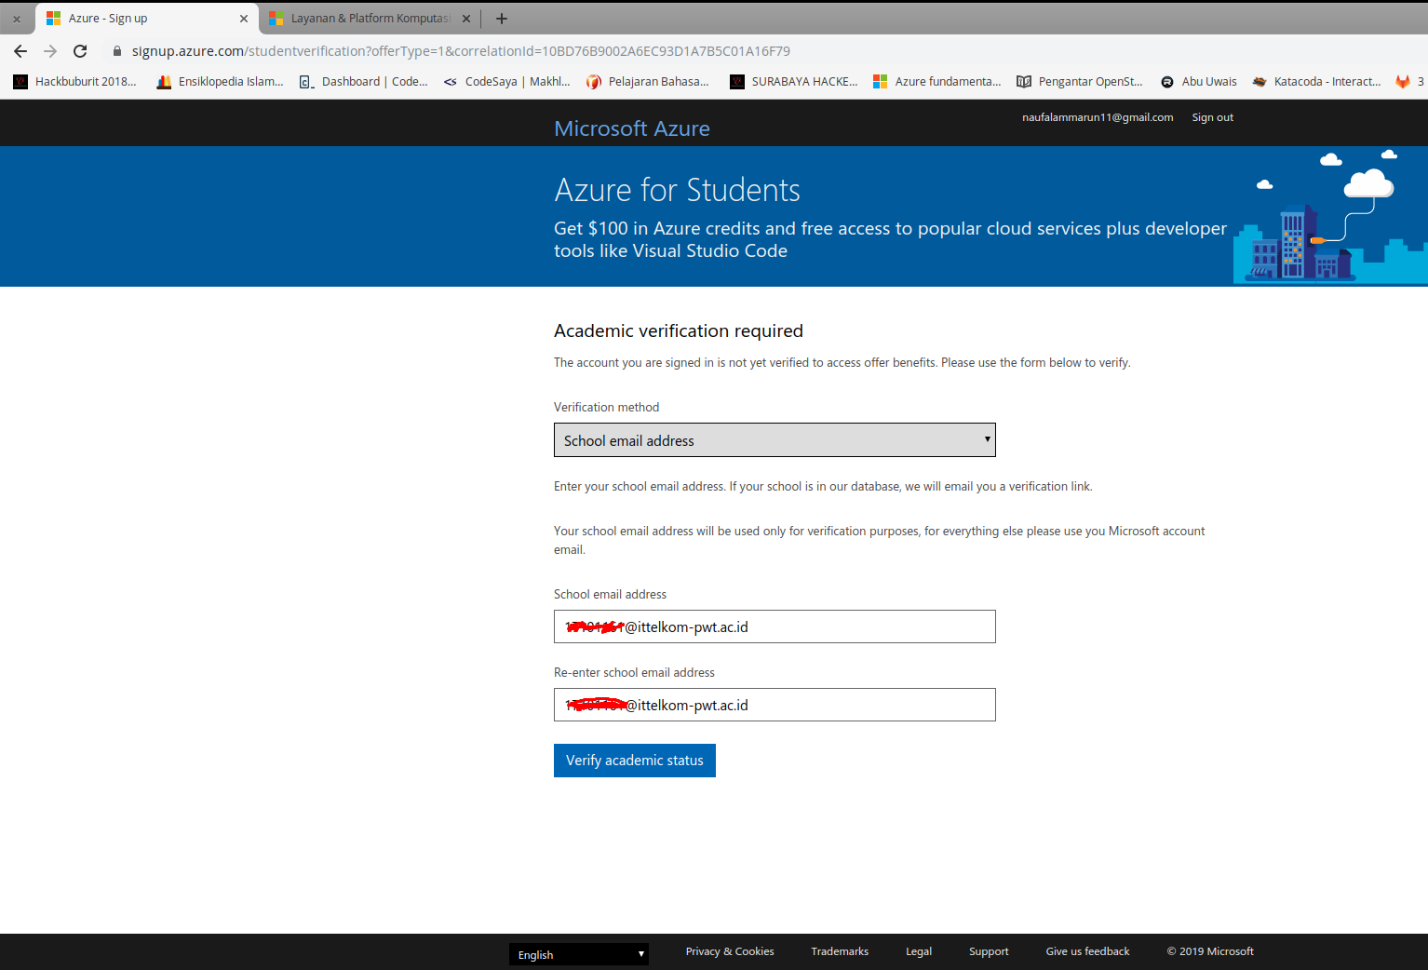Close the Azure - Sign up tab
This screenshot has width=1428, height=970.
pos(244,19)
